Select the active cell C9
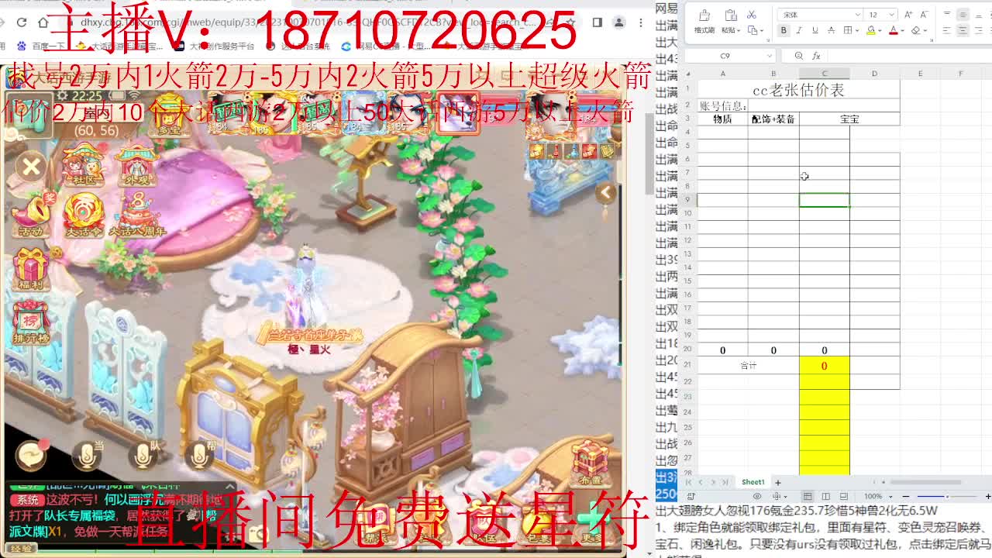 coord(824,200)
